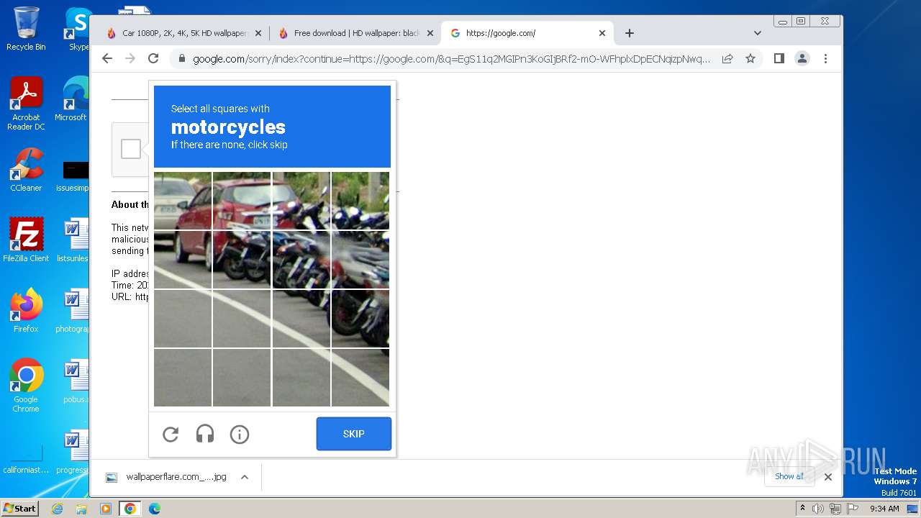Select top-right captcha tile with motorcycles

(x=360, y=201)
